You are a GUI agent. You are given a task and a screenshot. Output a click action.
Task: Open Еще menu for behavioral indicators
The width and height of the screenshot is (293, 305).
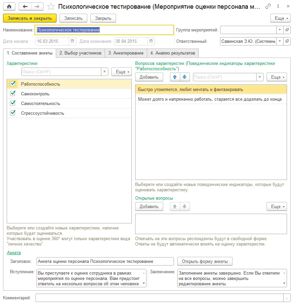tap(277, 77)
